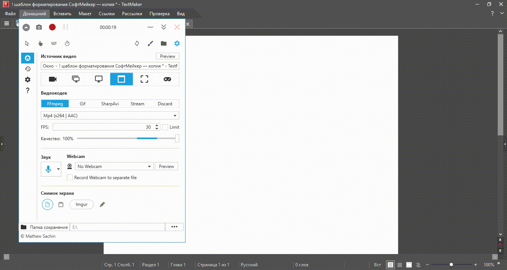This screenshot has height=270, width=507.
Task: Click Preview next to Источник видео
Action: pos(167,56)
